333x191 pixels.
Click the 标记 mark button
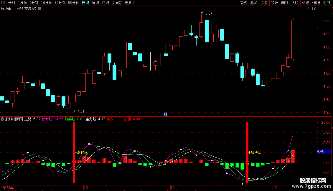point(305,3)
